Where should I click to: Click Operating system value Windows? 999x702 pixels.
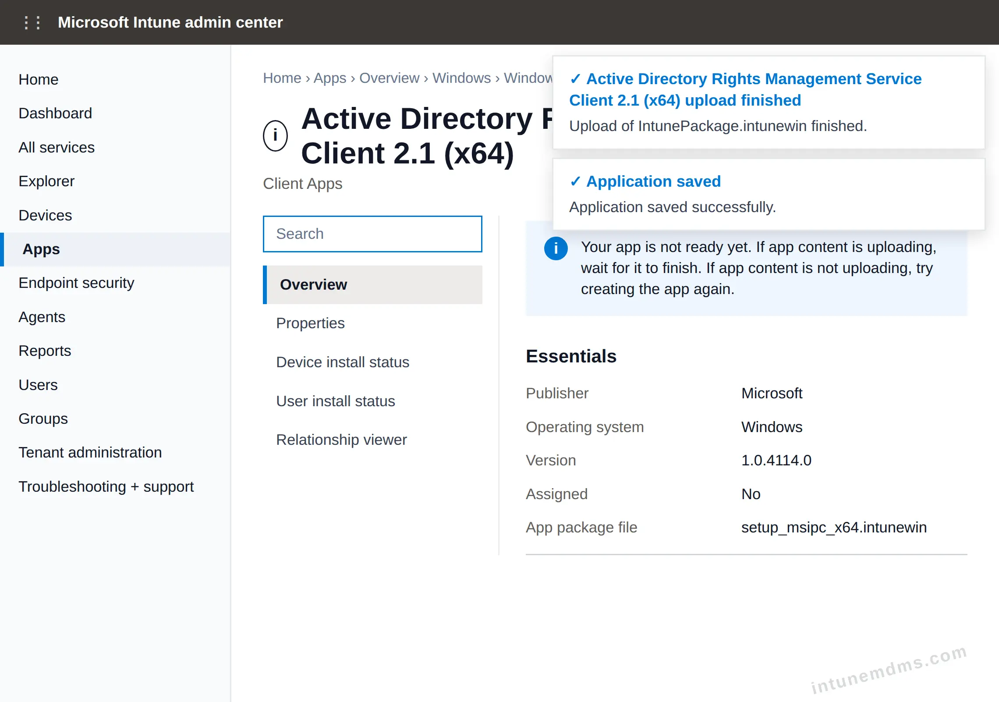pyautogui.click(x=772, y=427)
